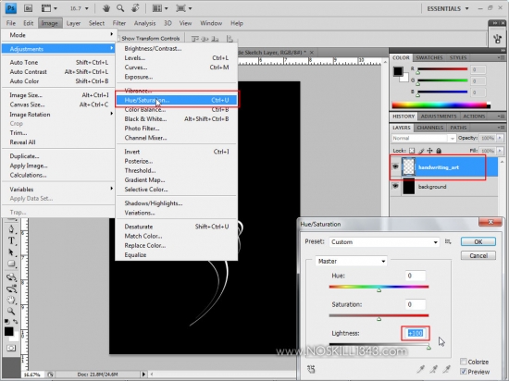Select the Zoom magnifier in toolbox
This screenshot has width=509, height=381.
tap(11, 312)
